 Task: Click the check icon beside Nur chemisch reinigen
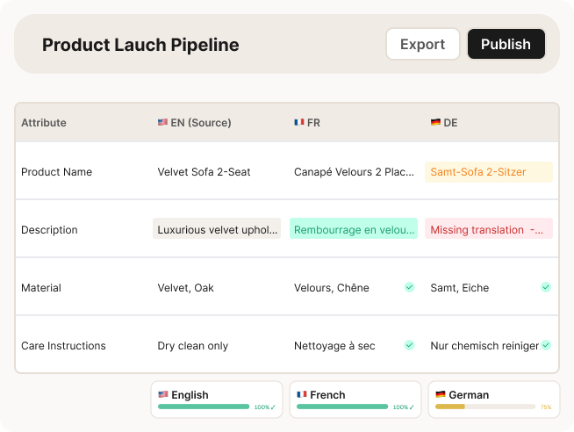point(546,345)
